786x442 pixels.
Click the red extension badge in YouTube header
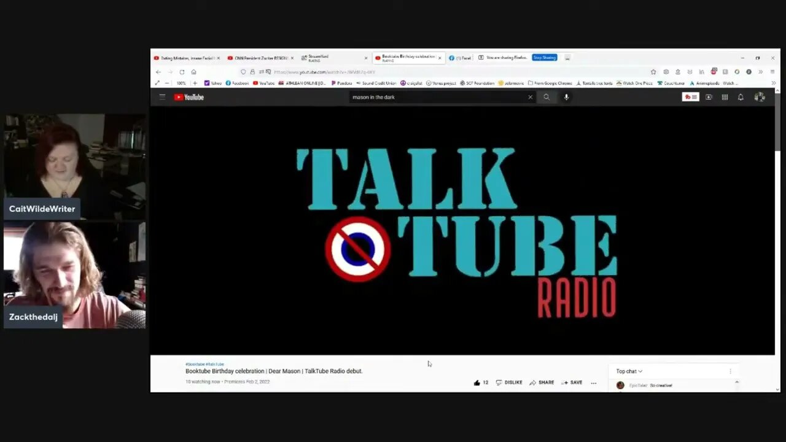[x=690, y=97]
